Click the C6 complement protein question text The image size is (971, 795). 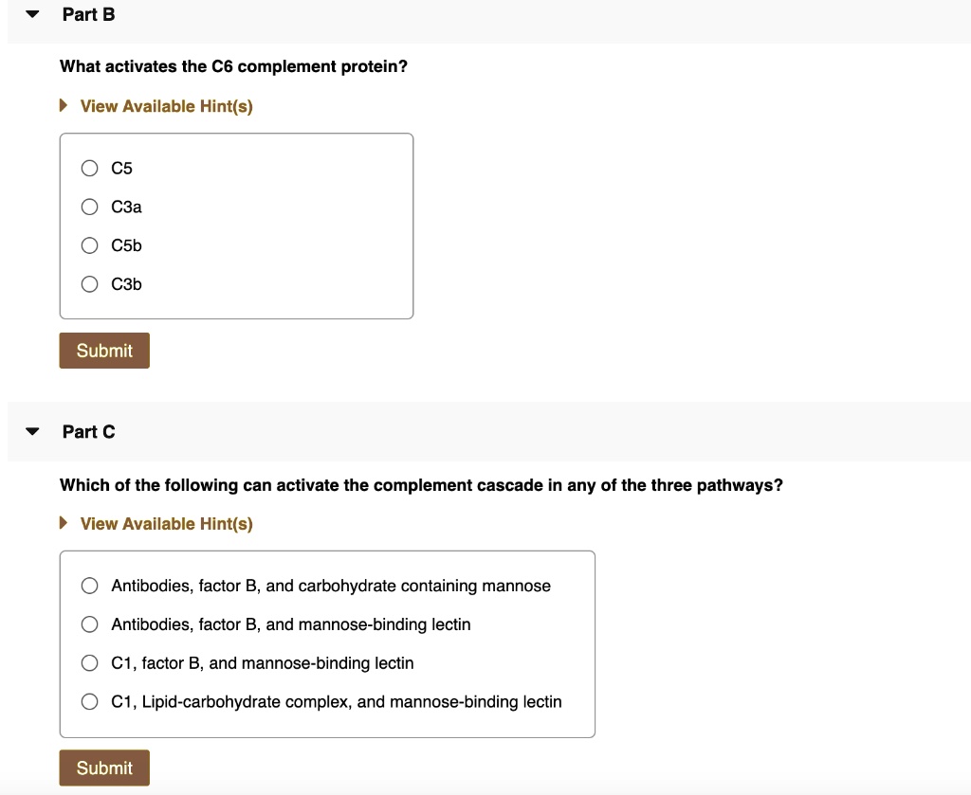point(233,67)
